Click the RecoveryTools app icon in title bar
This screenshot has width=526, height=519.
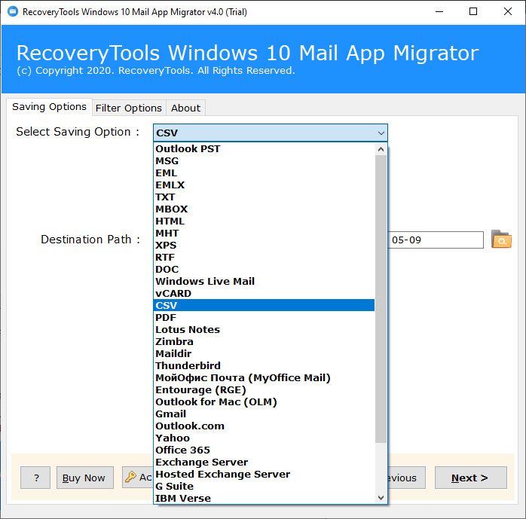click(13, 12)
